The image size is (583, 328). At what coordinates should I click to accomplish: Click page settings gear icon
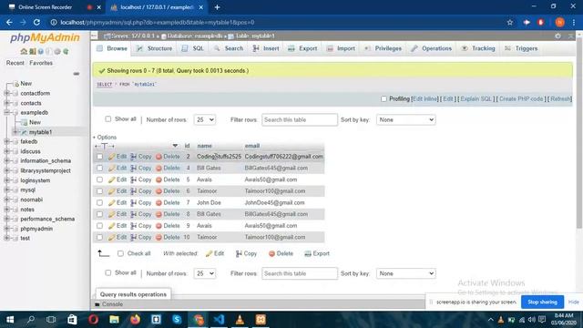click(x=557, y=36)
